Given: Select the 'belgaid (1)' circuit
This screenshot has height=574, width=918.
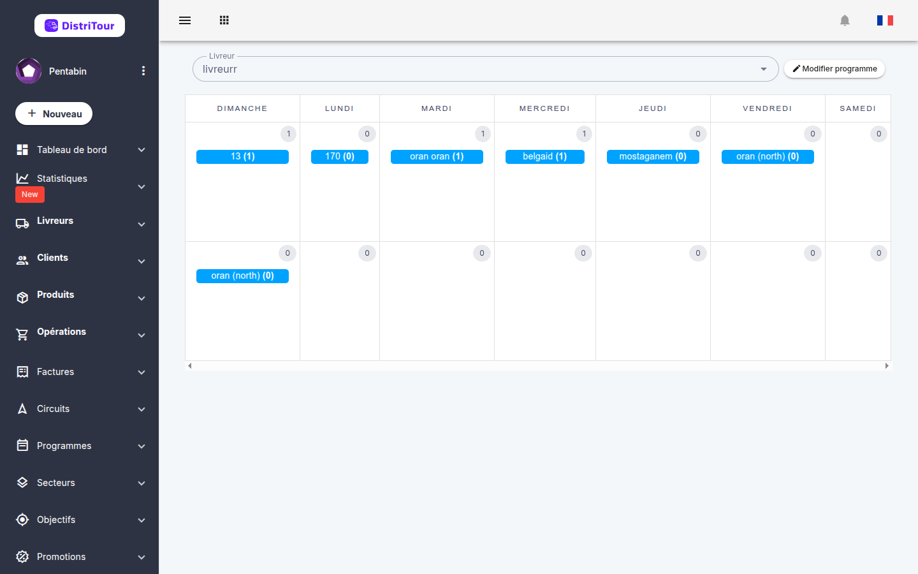Looking at the screenshot, I should coord(545,157).
